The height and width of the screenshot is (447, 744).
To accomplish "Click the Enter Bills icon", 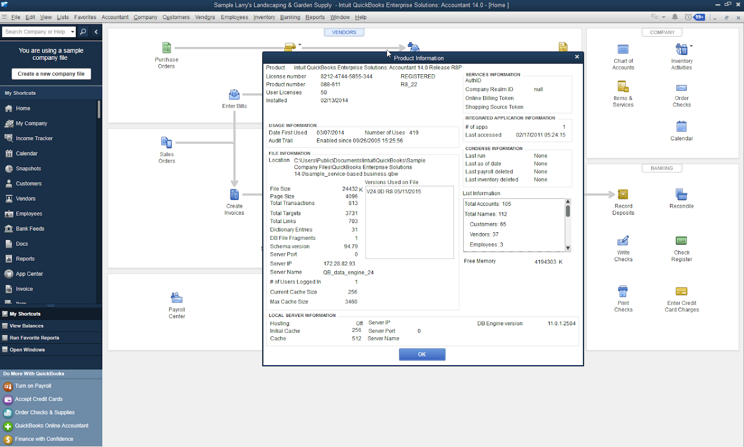I will point(234,94).
